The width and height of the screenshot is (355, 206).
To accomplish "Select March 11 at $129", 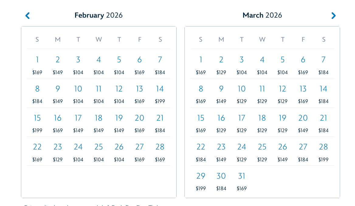I will (262, 93).
